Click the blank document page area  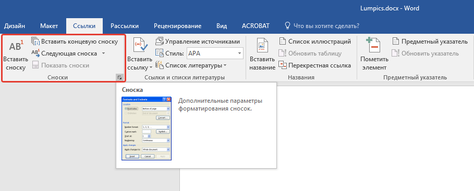coord(326,139)
